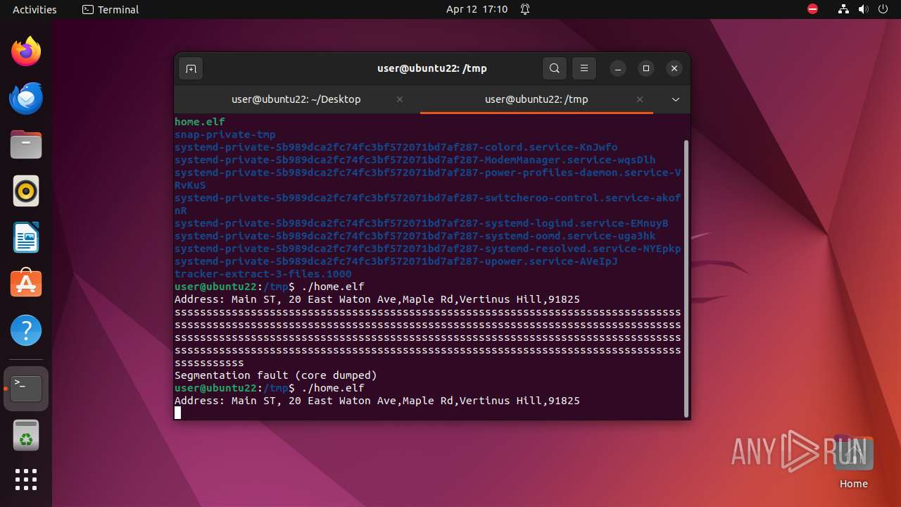Click the last Address output line
The height and width of the screenshot is (507, 901).
click(377, 401)
